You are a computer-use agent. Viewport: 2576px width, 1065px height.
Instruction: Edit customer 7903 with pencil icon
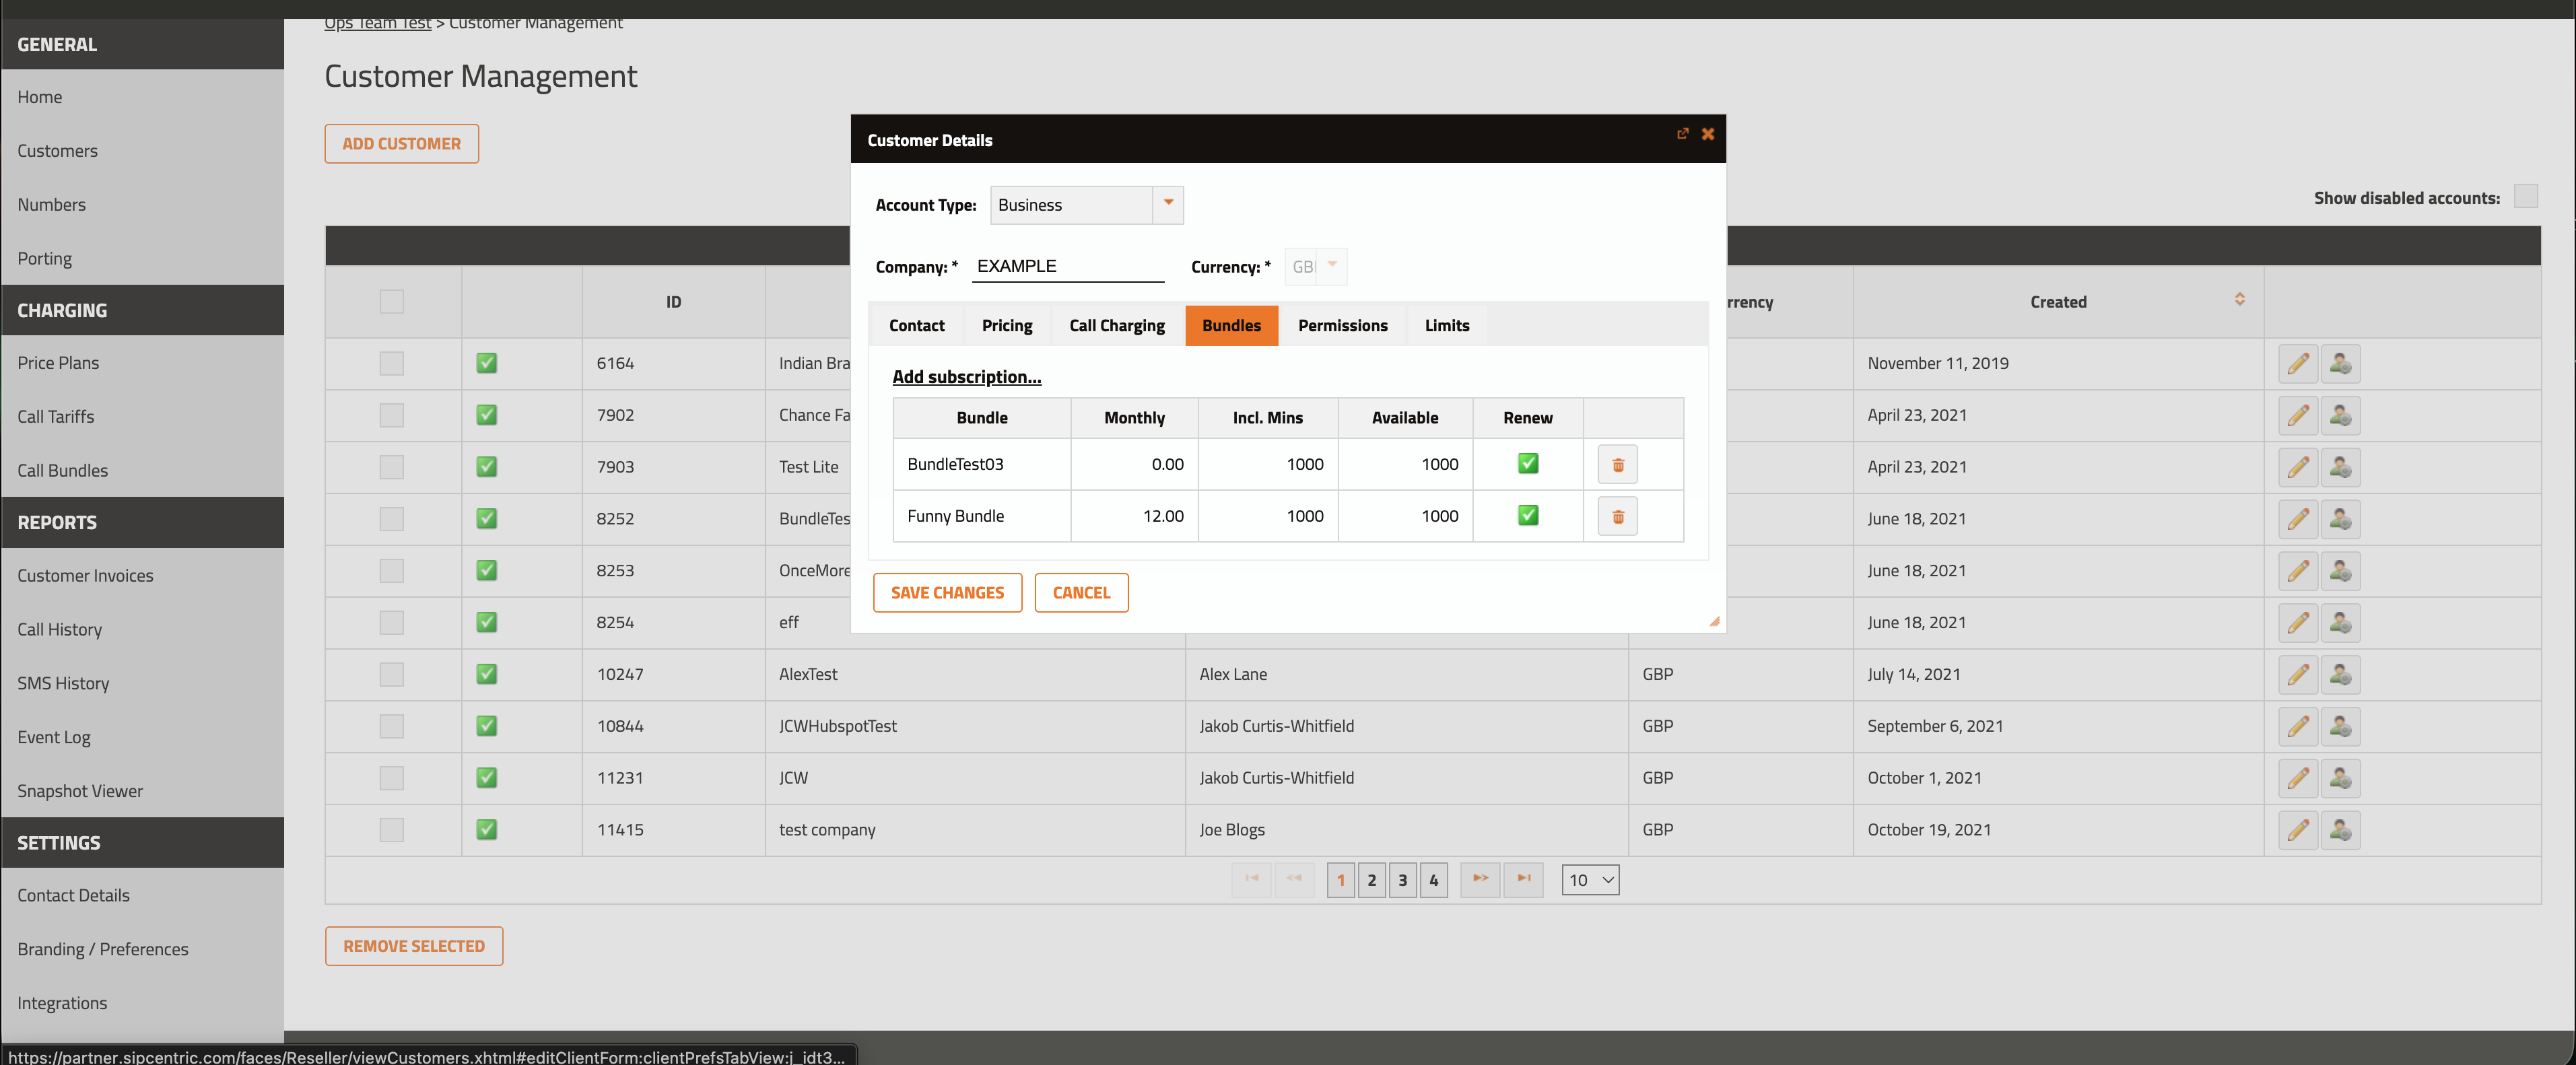pyautogui.click(x=2298, y=467)
